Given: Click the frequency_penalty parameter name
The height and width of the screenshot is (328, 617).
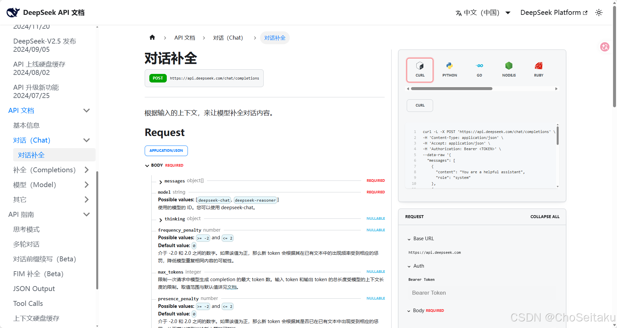Looking at the screenshot, I should pyautogui.click(x=180, y=230).
